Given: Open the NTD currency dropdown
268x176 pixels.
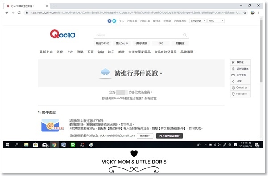Looking at the screenshot, I should coord(216,21).
